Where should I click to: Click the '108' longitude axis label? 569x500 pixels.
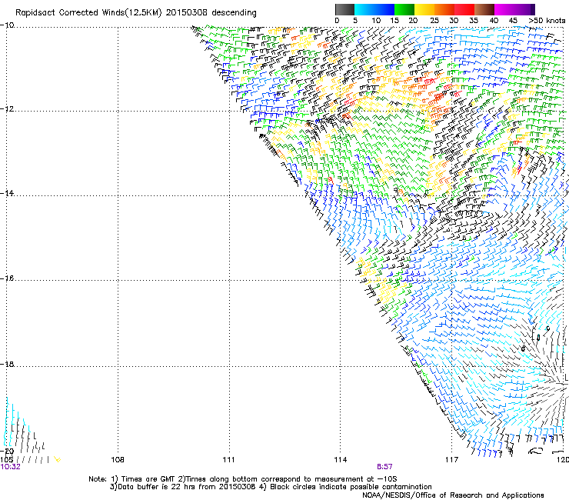(x=118, y=460)
